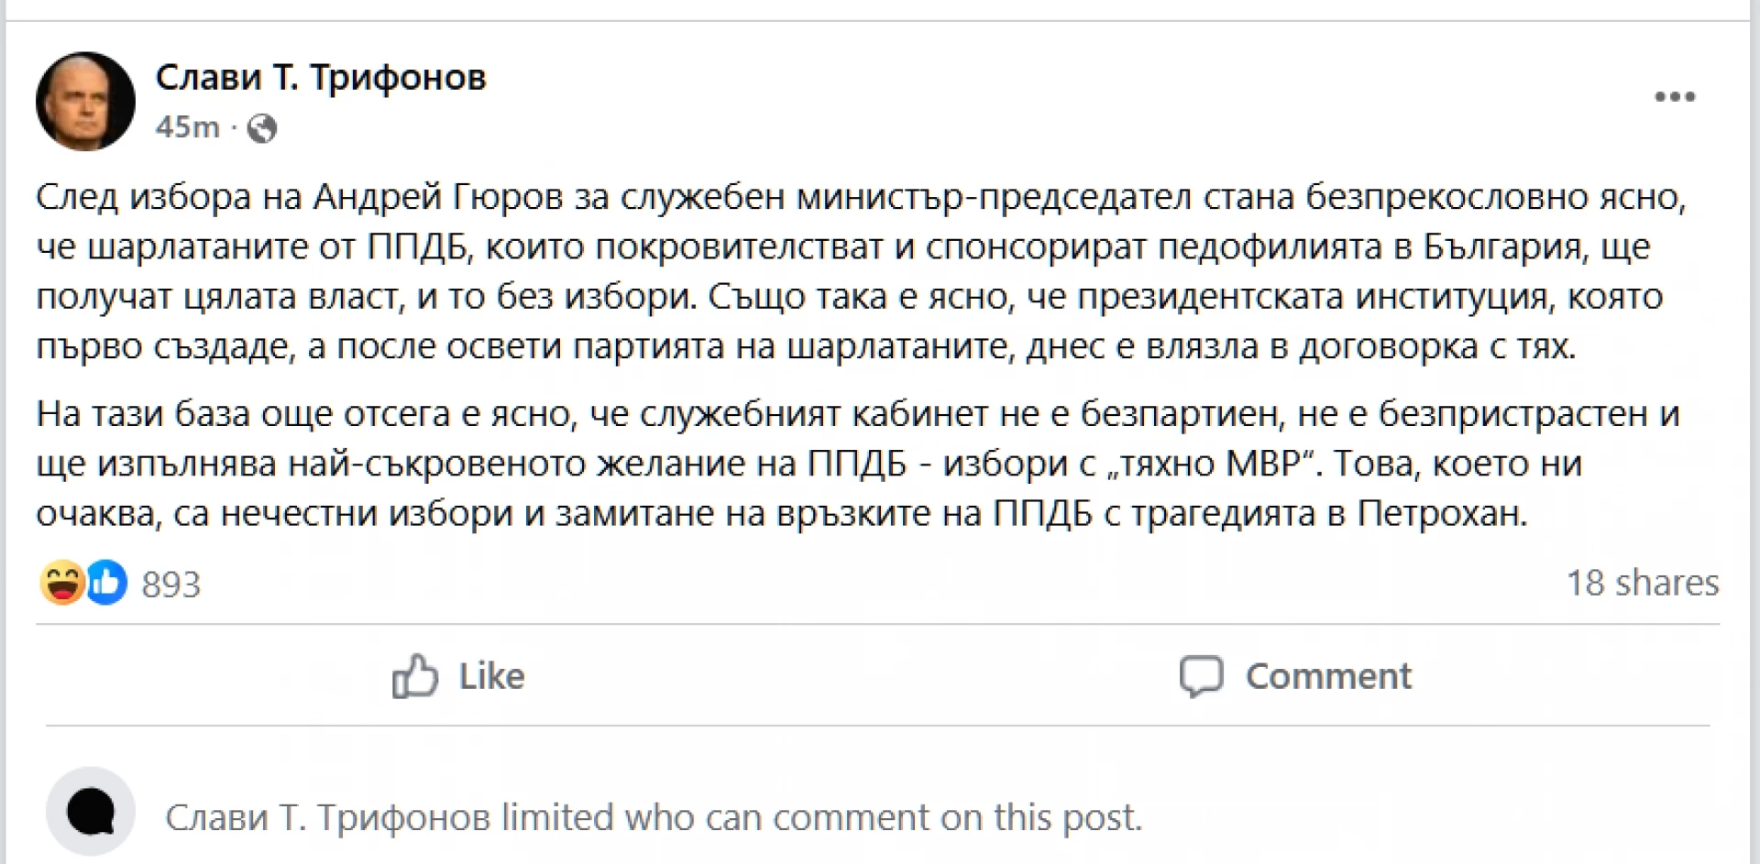1760x864 pixels.
Task: Click the black avatar circle below the post
Action: (90, 811)
